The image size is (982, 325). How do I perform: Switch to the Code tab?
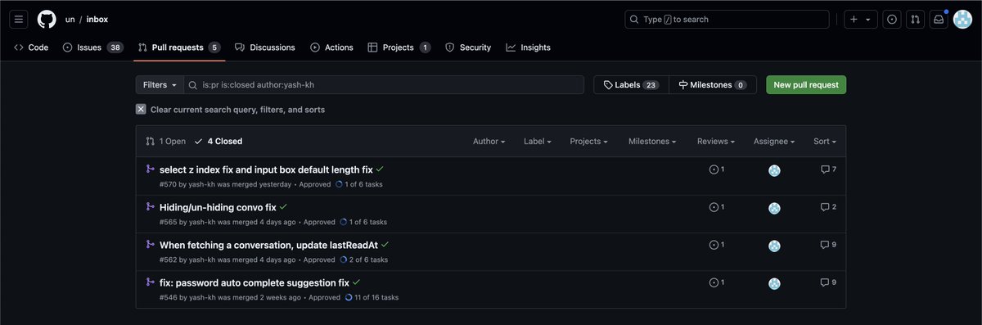click(x=31, y=47)
